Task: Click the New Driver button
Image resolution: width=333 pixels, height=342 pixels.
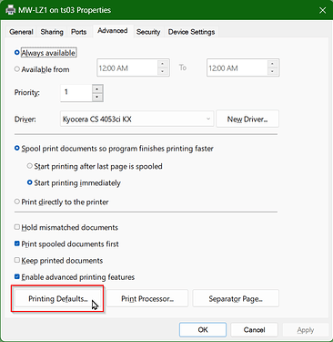Action: click(x=247, y=119)
